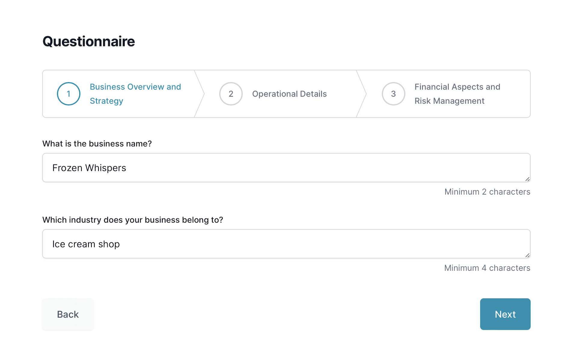The width and height of the screenshot is (577, 354).
Task: Click the Minimum 2 characters hint
Action: tap(487, 192)
